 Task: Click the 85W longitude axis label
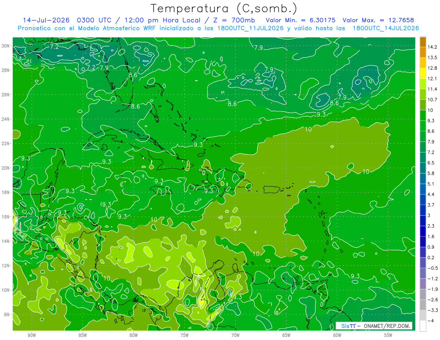[82, 335]
